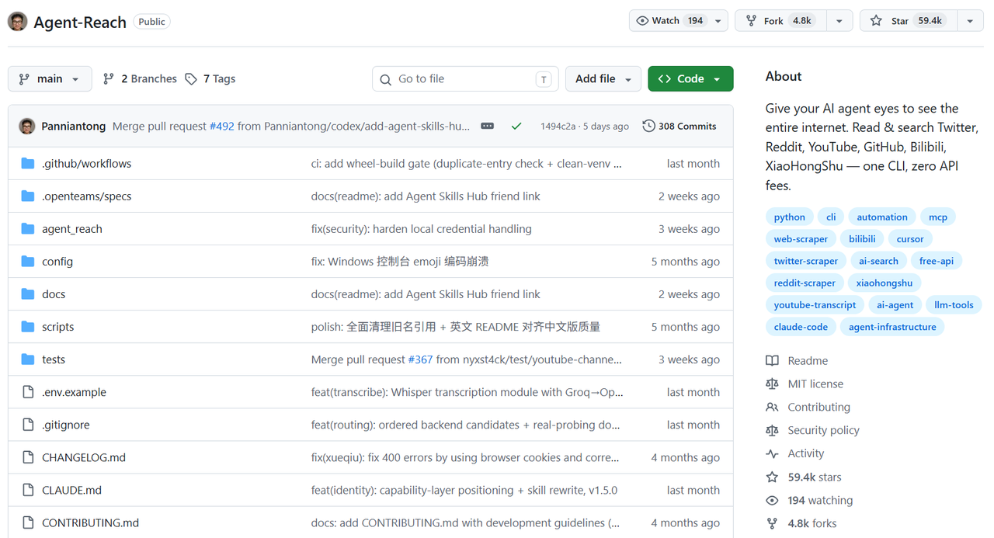This screenshot has width=994, height=538.
Task: Click the eye icon beside 194 watching
Action: point(772,500)
